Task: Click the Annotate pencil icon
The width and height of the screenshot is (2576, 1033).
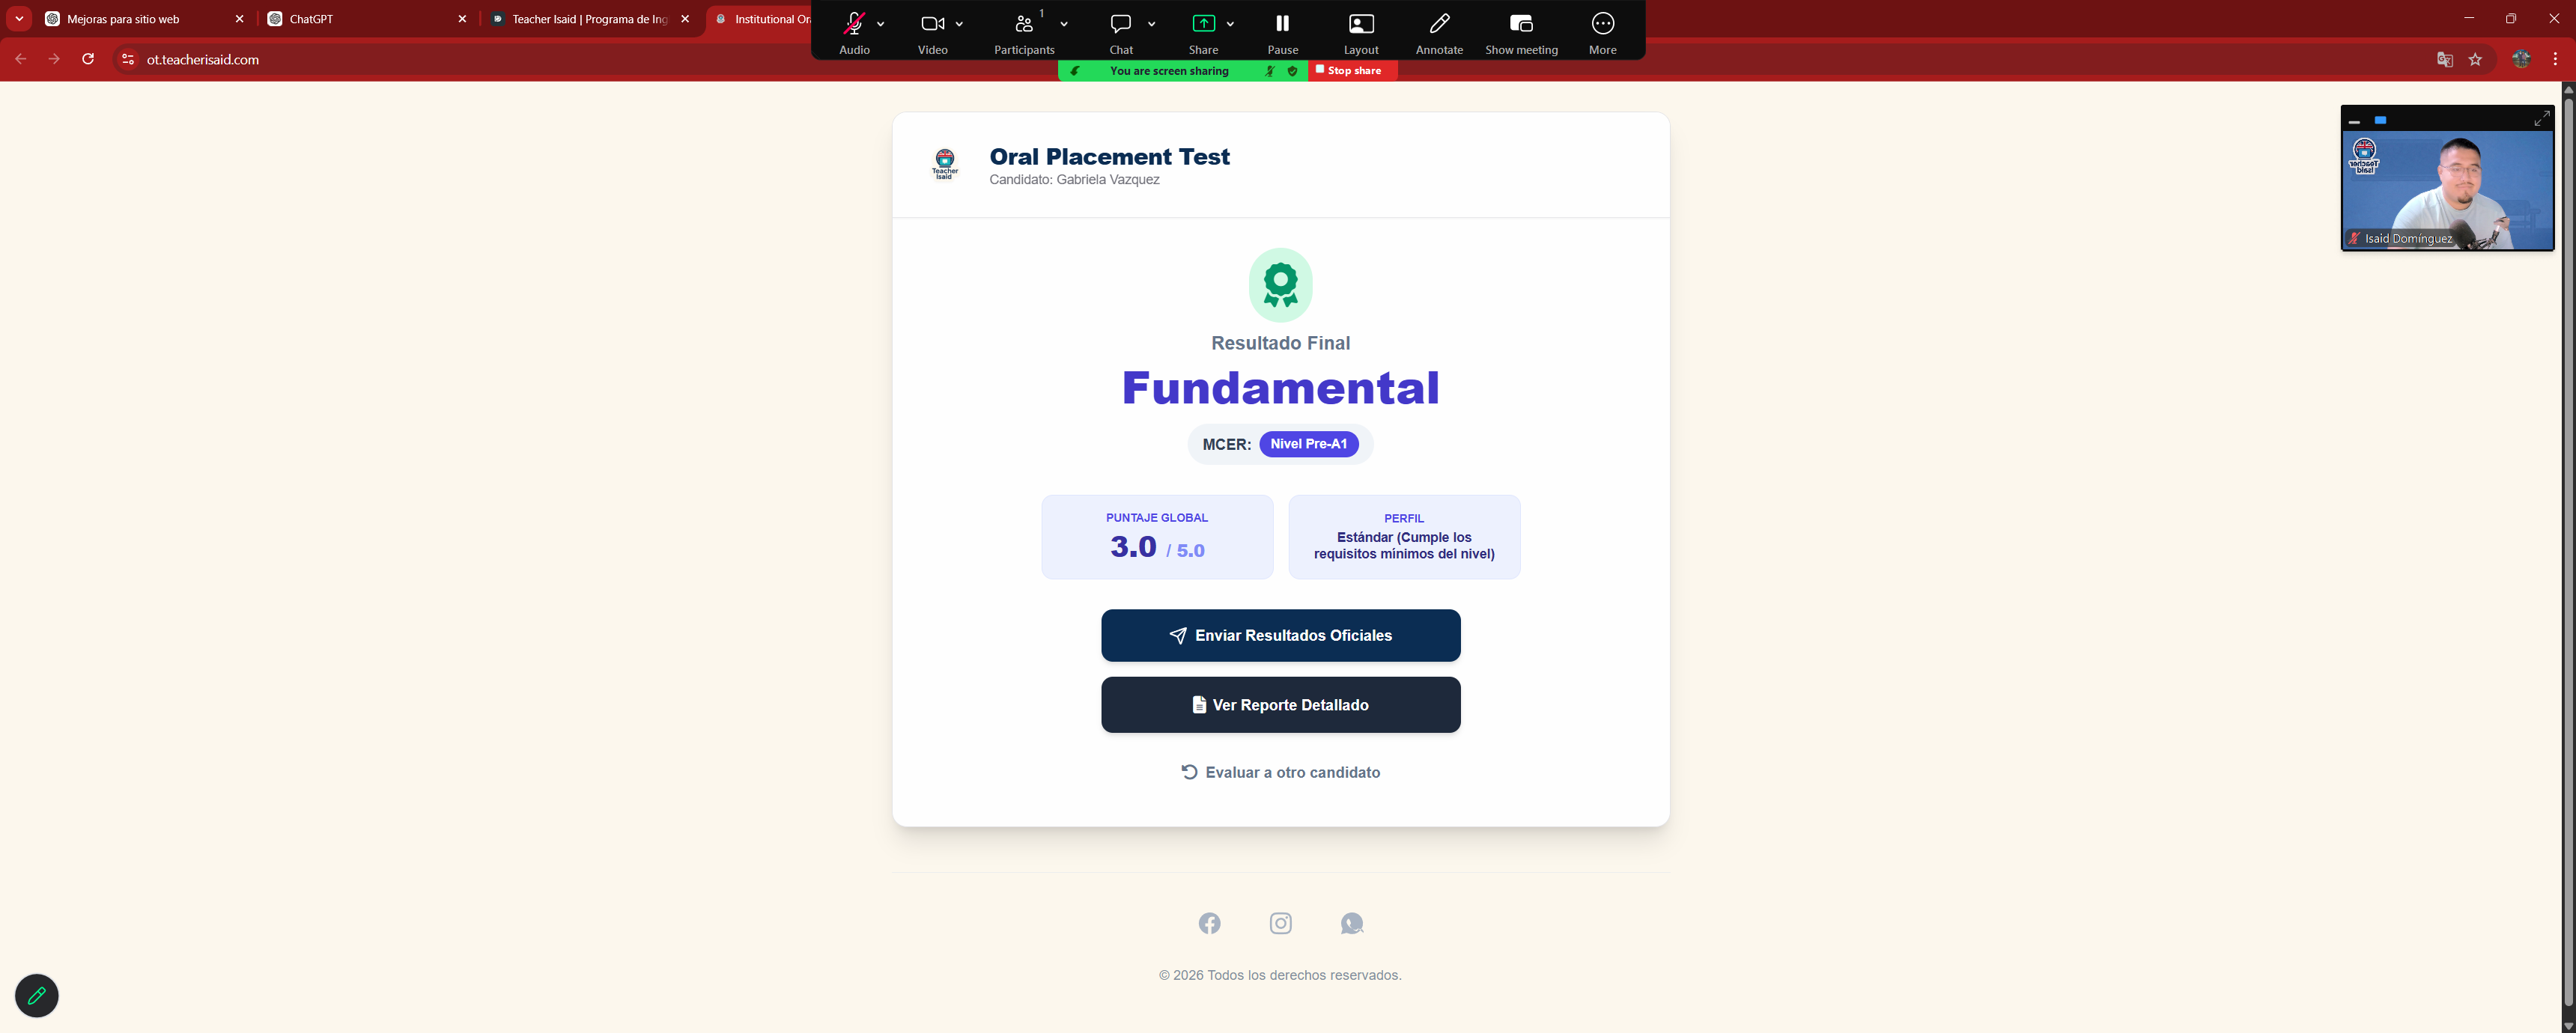Action: coord(1439,24)
